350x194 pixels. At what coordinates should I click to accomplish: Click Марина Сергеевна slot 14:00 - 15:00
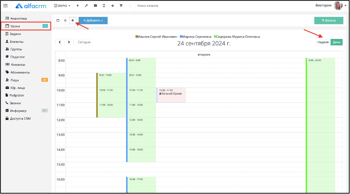[x=141, y=155]
